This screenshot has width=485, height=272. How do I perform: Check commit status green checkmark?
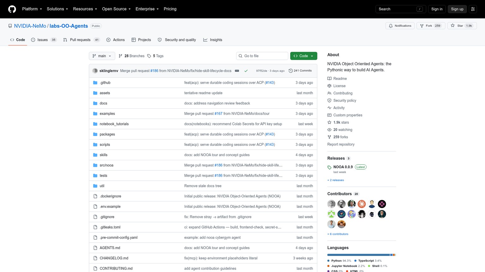(x=246, y=71)
